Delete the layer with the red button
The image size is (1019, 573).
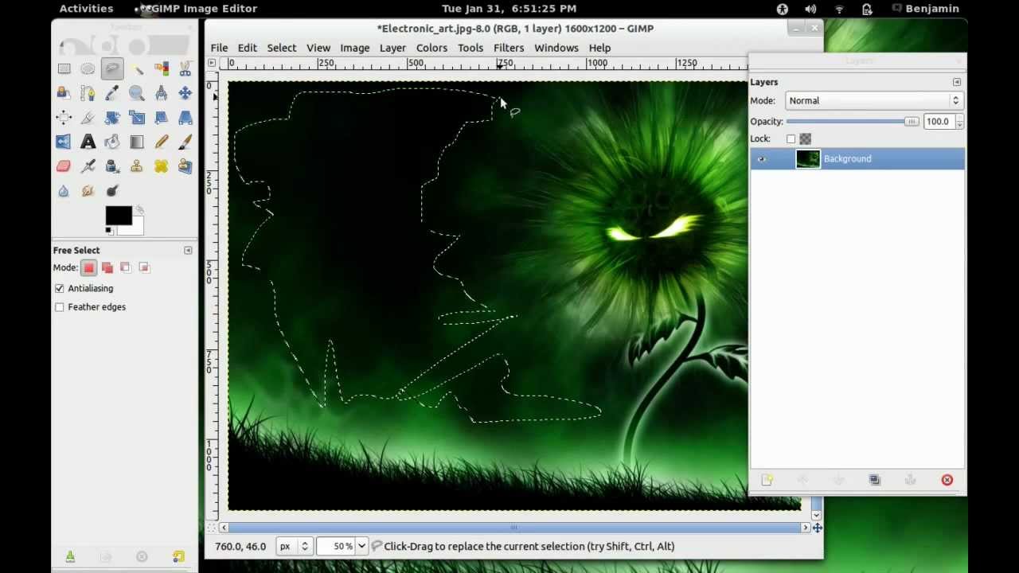(x=947, y=480)
